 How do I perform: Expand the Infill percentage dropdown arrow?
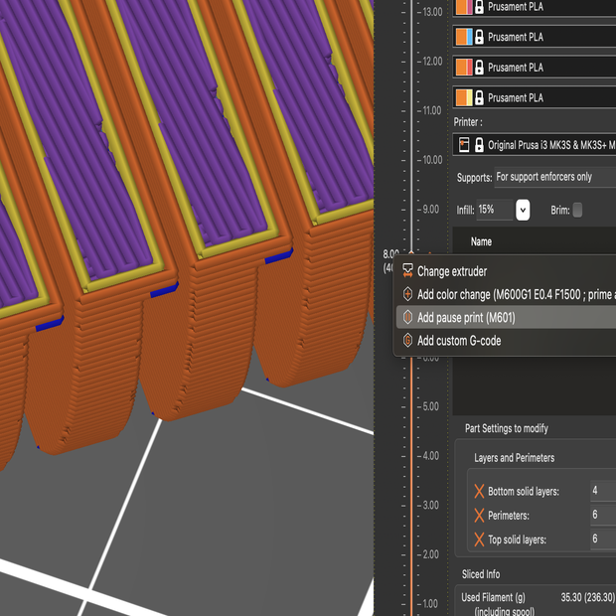[x=523, y=210]
